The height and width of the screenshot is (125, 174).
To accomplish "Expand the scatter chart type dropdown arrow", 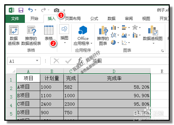I will tap(129, 43).
